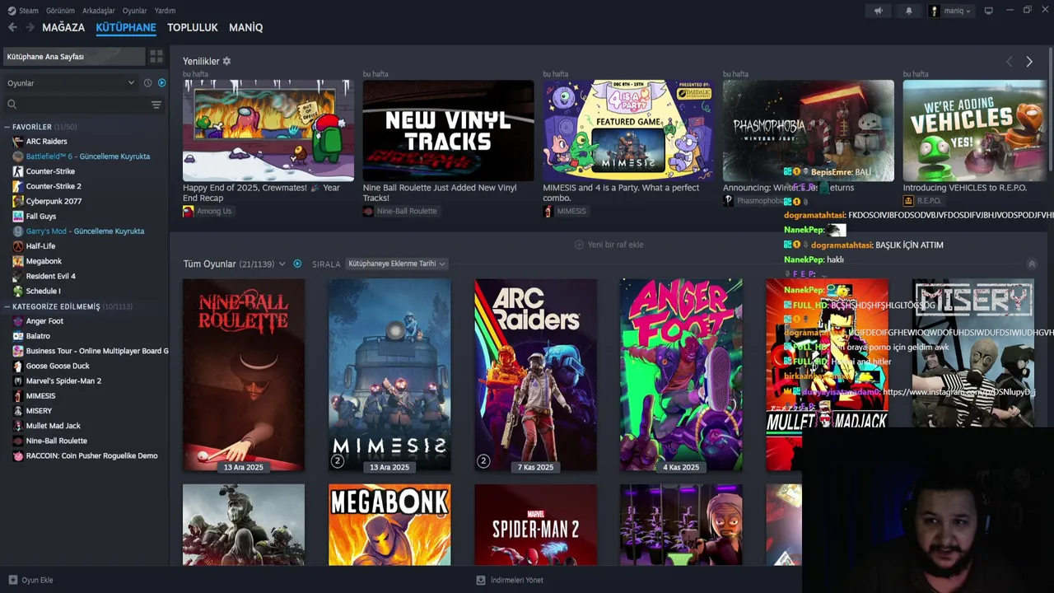Open New Vinyl Tracks news thumbnail
1054x593 pixels.
(x=448, y=130)
